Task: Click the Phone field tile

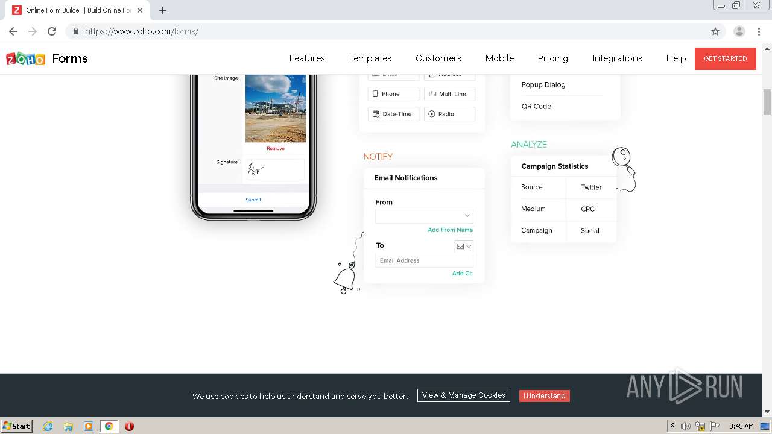Action: click(x=393, y=94)
